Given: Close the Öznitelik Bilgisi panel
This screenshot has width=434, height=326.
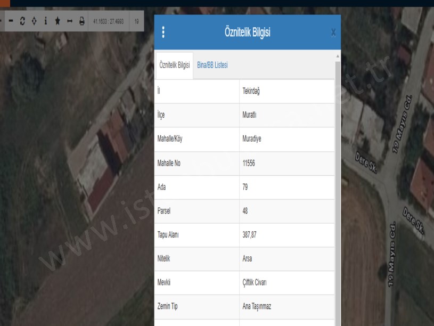Looking at the screenshot, I should click(333, 33).
